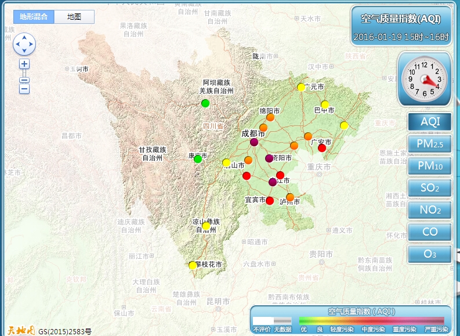Display CO readings on map
The width and height of the screenshot is (460, 336).
click(x=430, y=232)
